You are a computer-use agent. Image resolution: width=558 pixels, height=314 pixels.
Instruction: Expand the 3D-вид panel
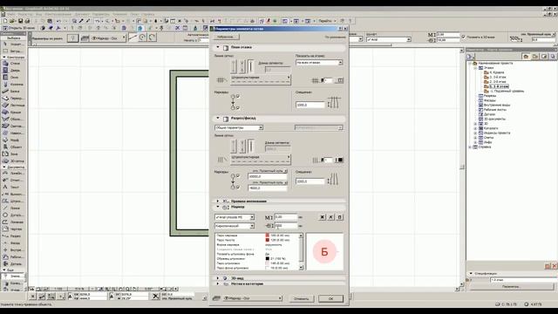(218, 278)
